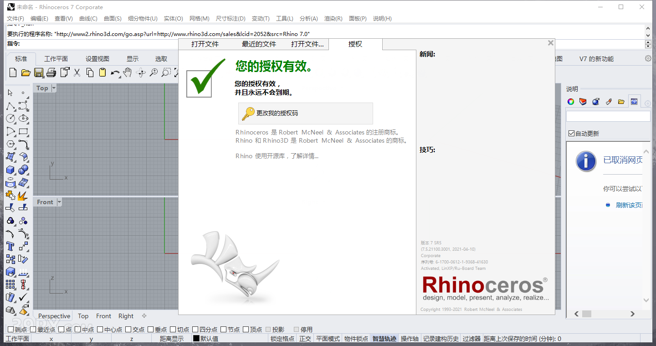The image size is (656, 346).
Task: Switch to the 工作平面 toolbar tab
Action: (56, 59)
